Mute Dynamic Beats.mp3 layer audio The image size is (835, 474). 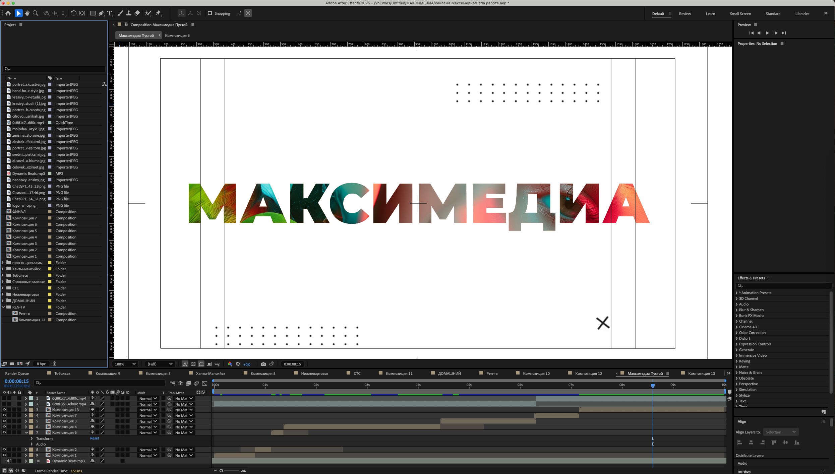tap(9, 461)
